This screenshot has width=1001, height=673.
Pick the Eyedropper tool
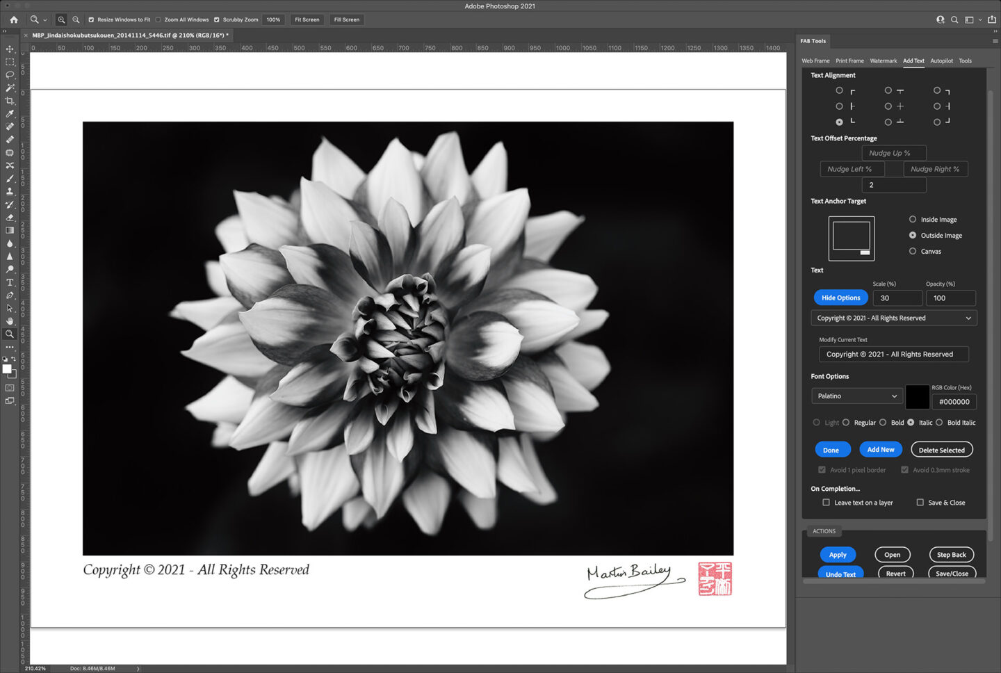(x=10, y=114)
